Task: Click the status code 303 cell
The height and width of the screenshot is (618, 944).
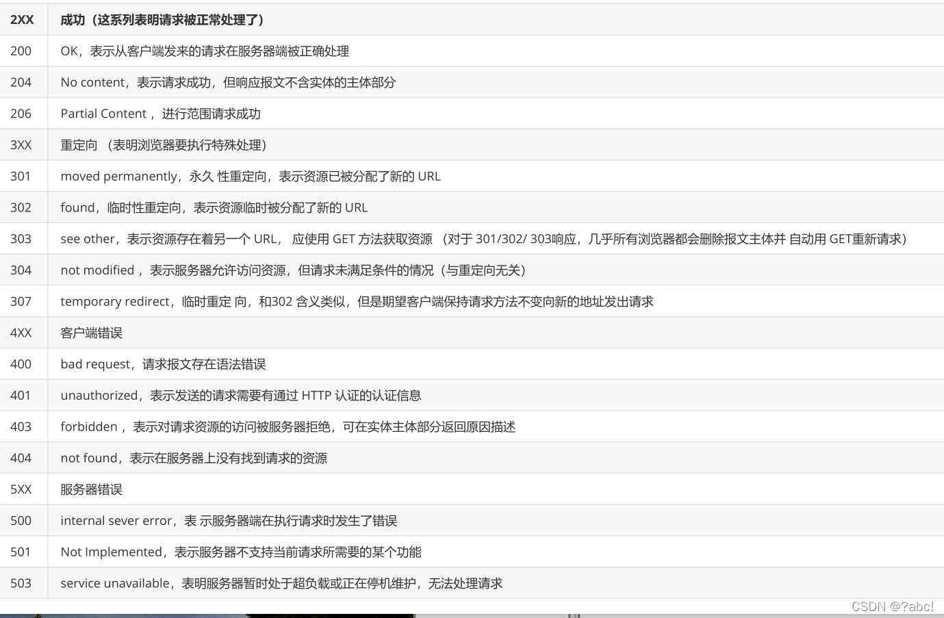Action: (23, 239)
